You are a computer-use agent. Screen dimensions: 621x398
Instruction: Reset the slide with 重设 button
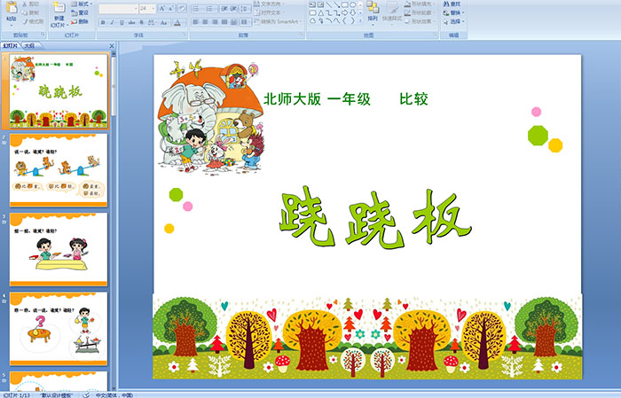point(80,12)
